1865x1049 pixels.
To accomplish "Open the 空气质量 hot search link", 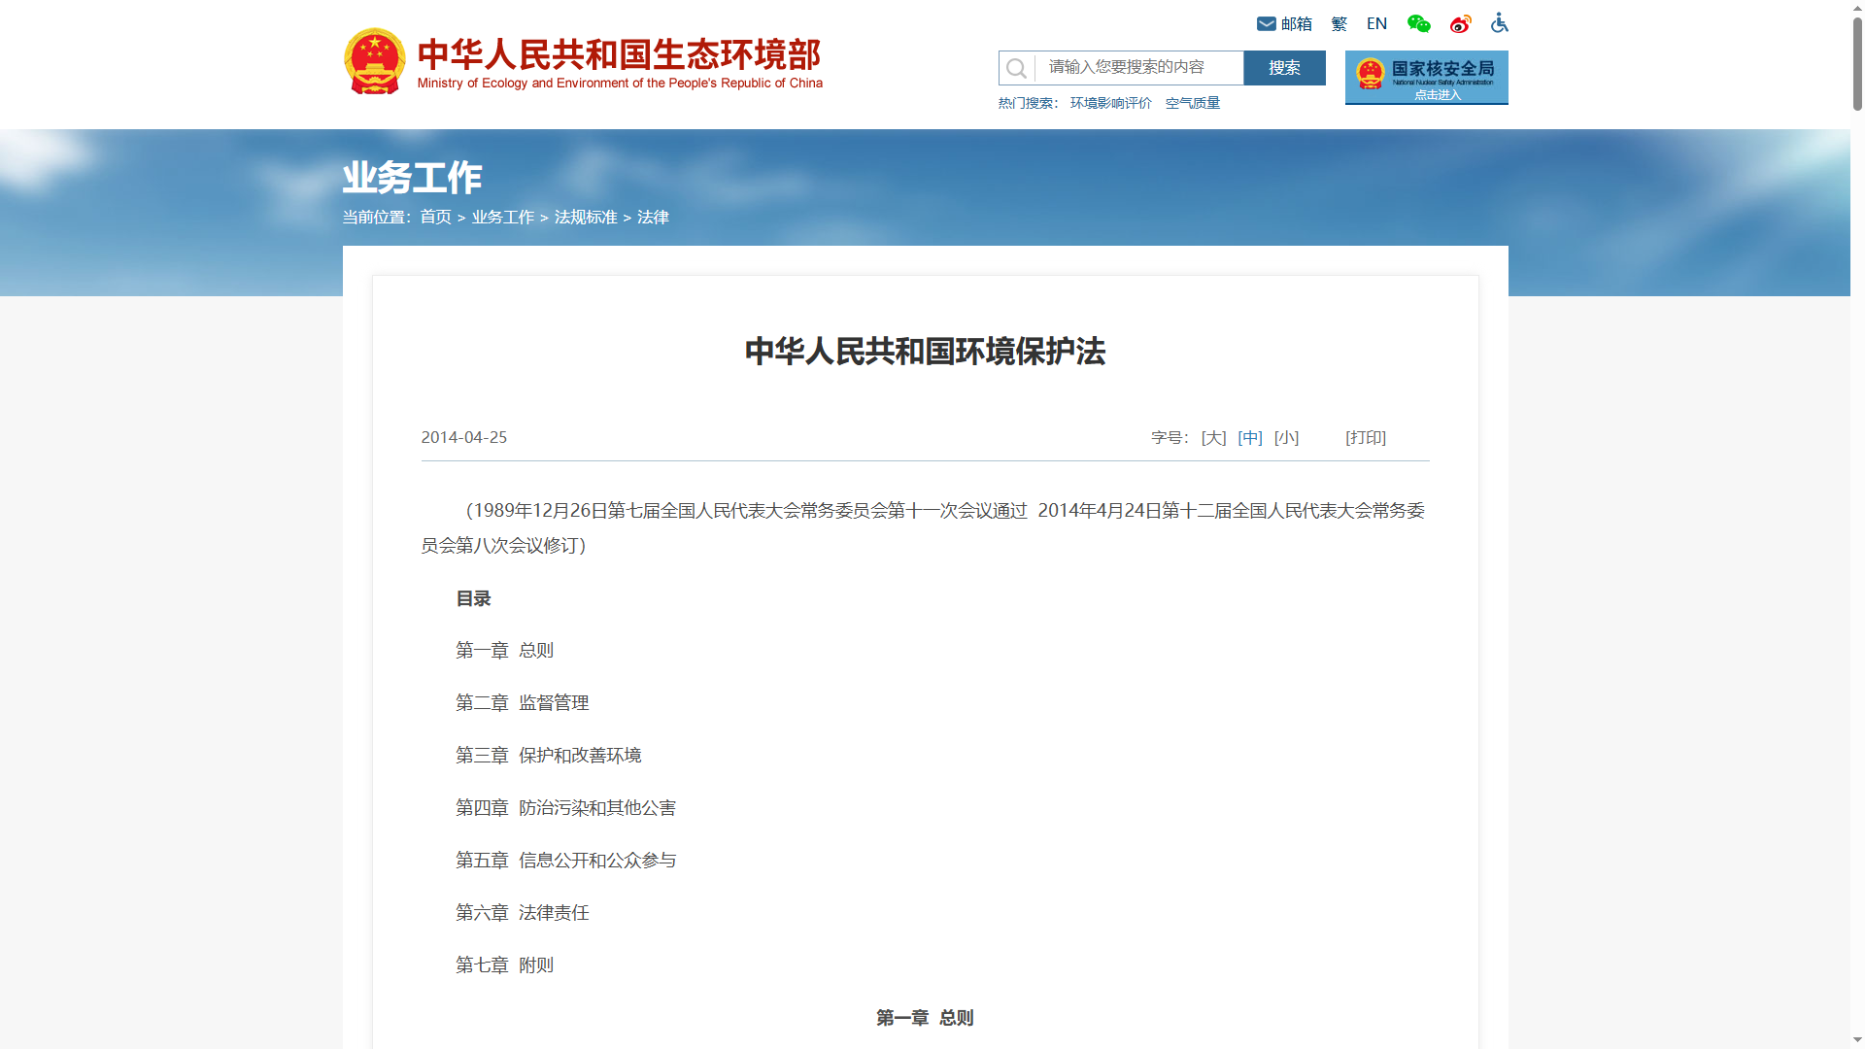I will tap(1193, 102).
